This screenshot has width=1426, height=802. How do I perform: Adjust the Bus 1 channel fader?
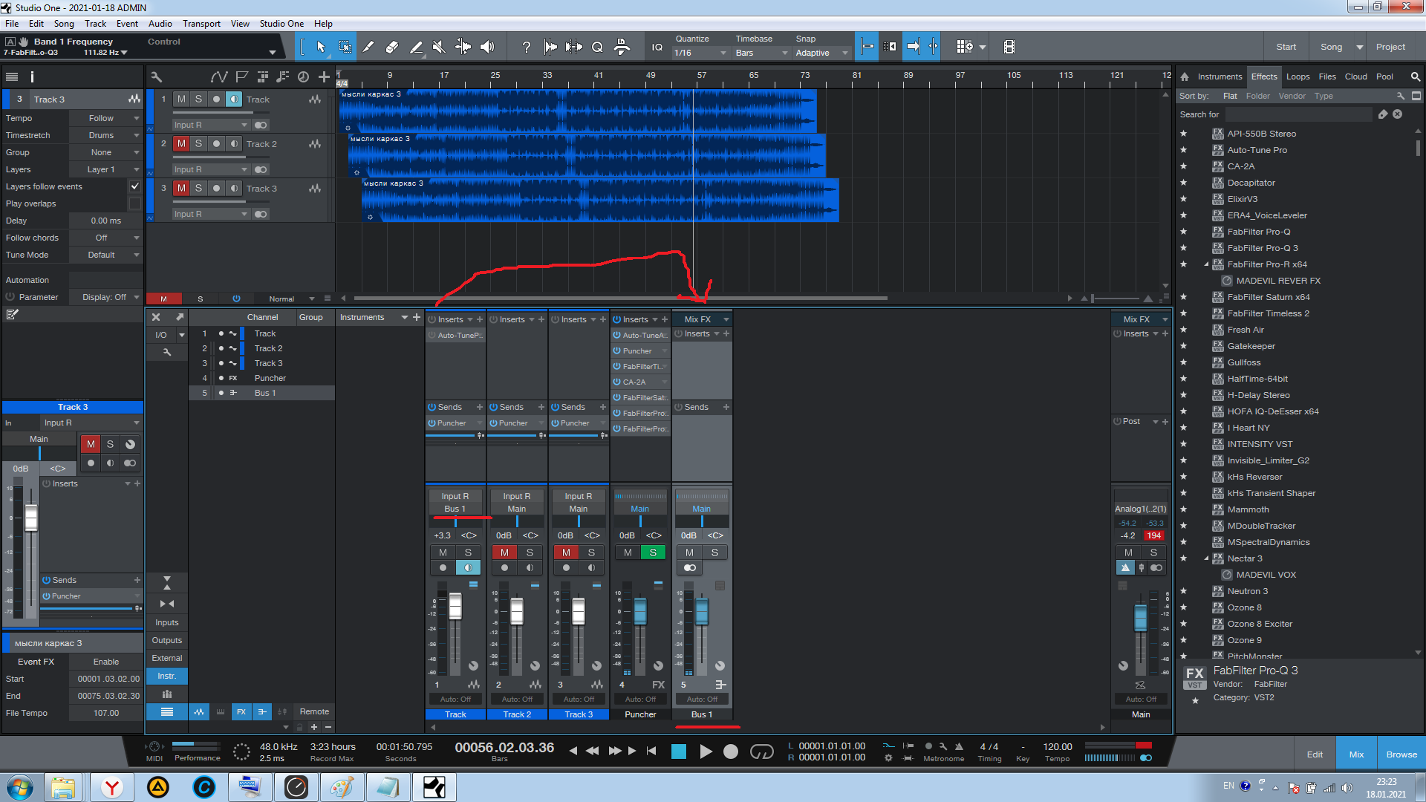pyautogui.click(x=702, y=613)
